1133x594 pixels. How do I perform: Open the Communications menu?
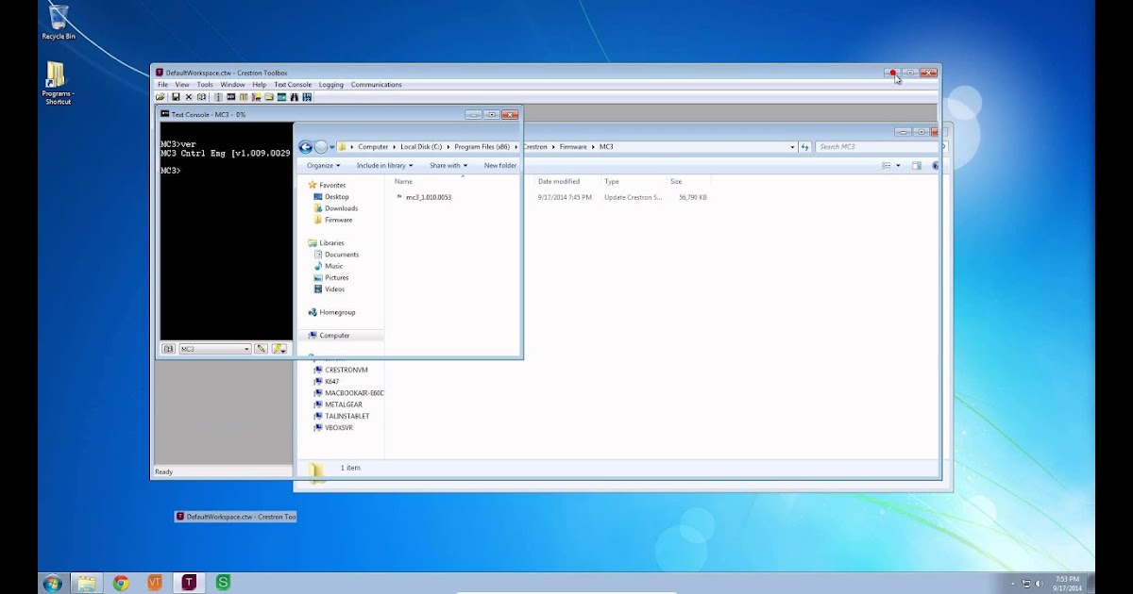coord(376,85)
